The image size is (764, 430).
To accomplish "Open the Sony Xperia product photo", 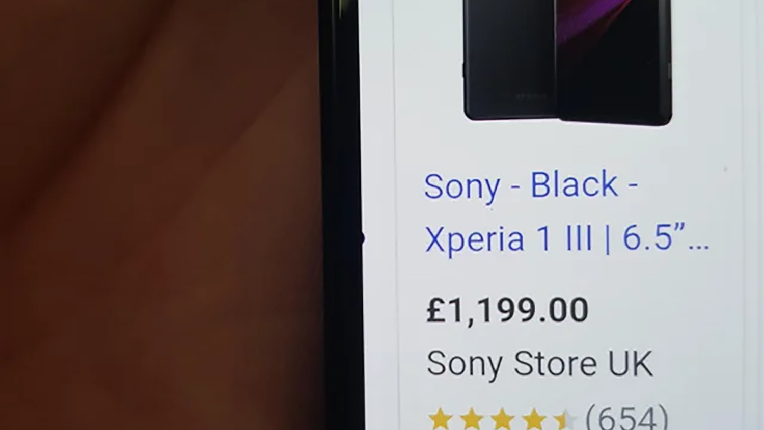I will [x=568, y=61].
